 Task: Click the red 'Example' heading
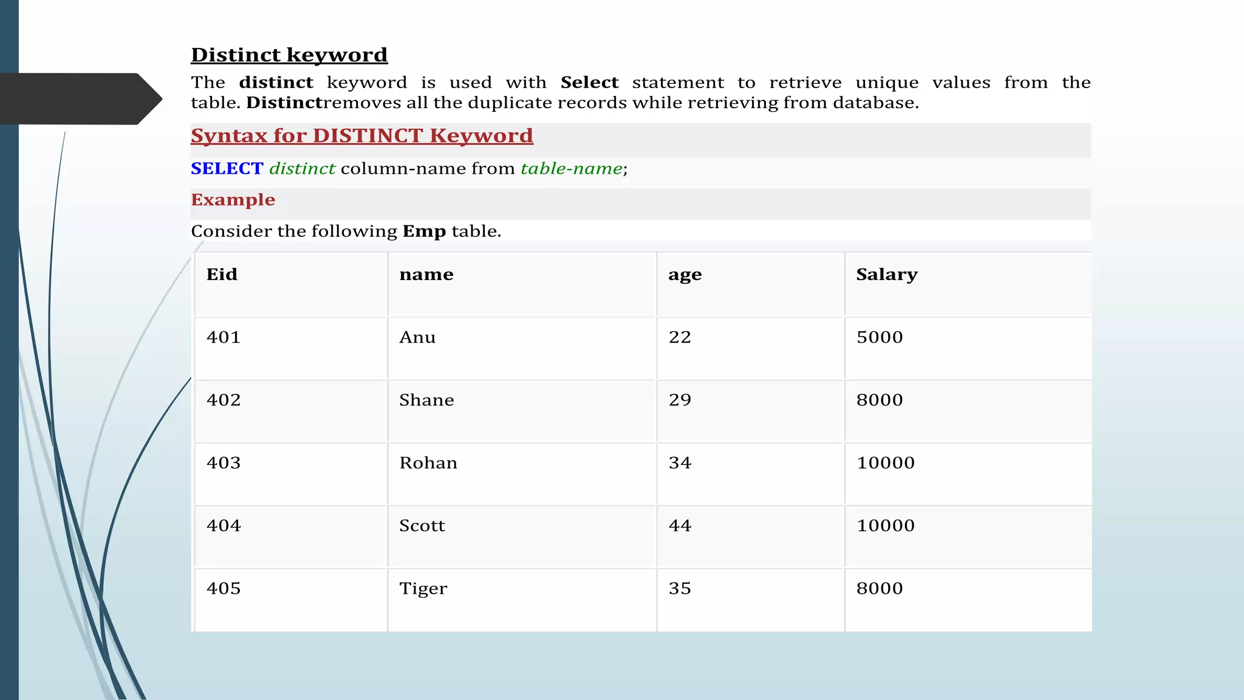(233, 200)
